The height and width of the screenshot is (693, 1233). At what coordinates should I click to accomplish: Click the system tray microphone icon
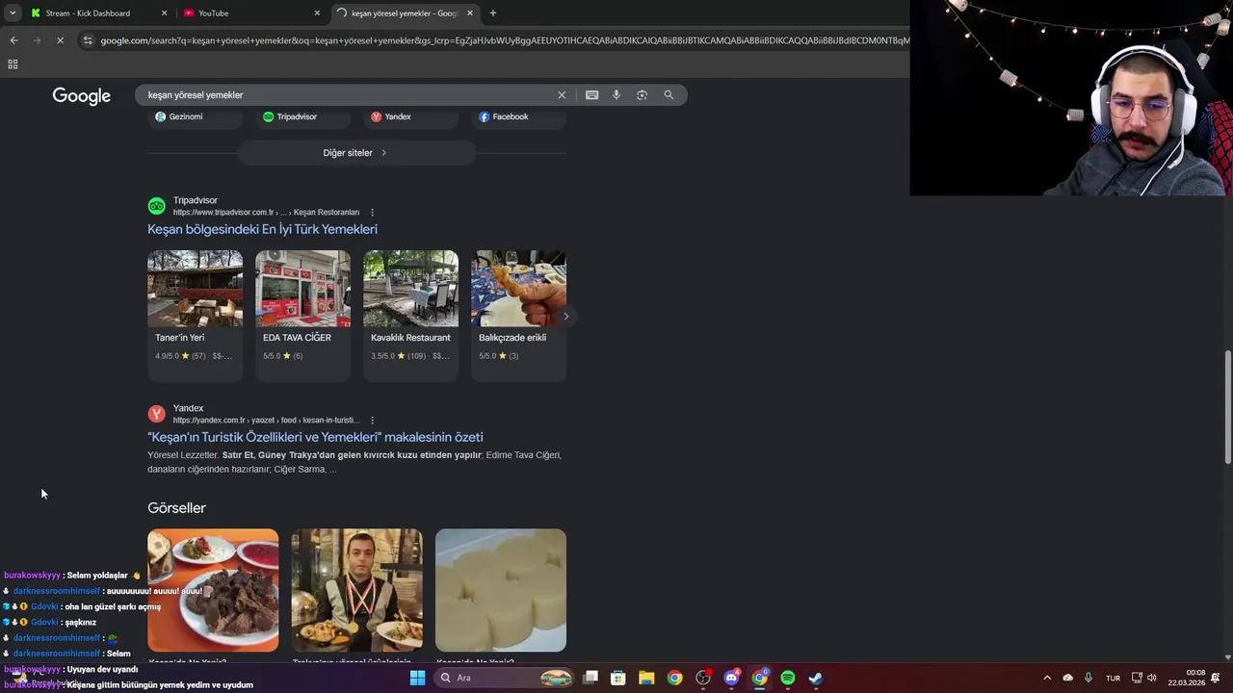click(x=1089, y=678)
